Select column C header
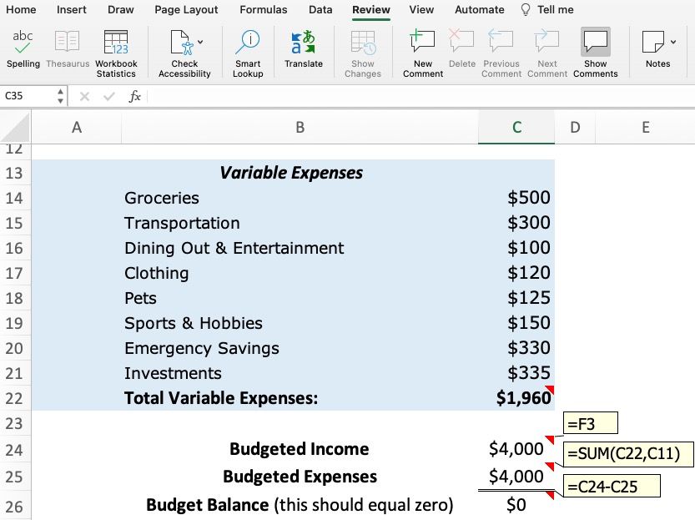695x520 pixels. (x=516, y=128)
